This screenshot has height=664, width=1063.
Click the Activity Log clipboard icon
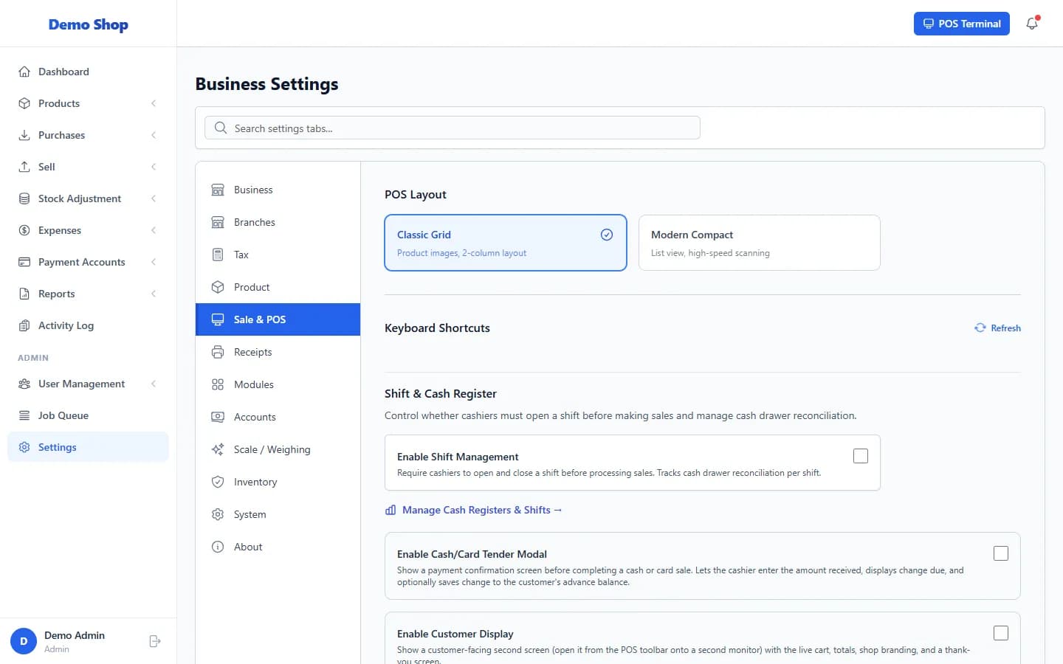pyautogui.click(x=24, y=325)
